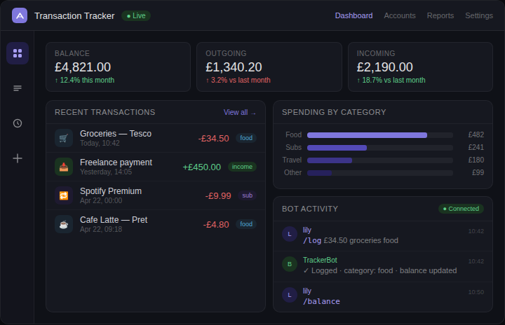The height and width of the screenshot is (325, 505).
Task: Open the Balance £4,821.00 card
Action: [x=119, y=67]
